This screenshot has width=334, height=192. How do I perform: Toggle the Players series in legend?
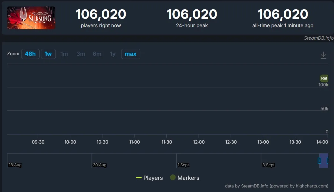149,178
